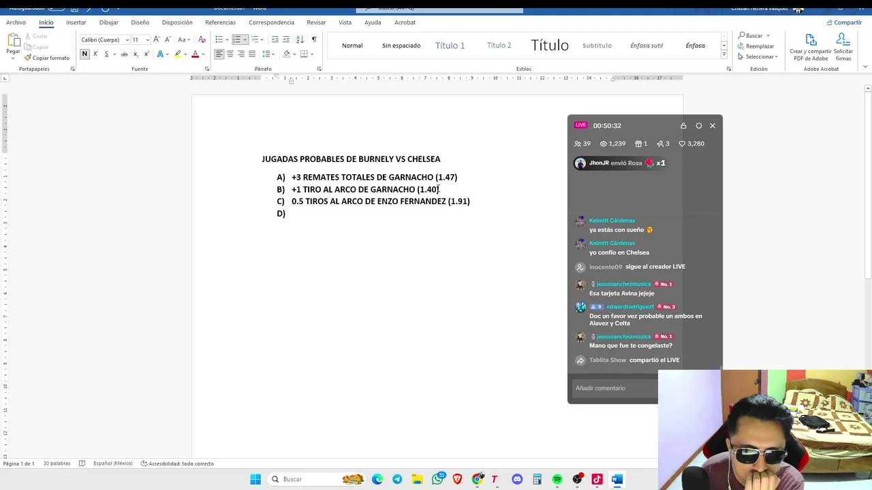Decrease font size icon

click(x=168, y=39)
